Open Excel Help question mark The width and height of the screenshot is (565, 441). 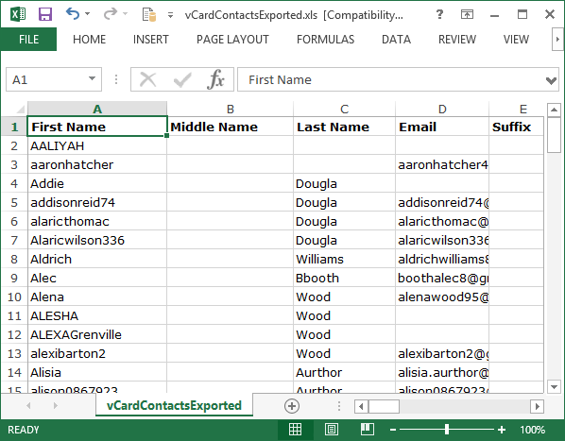pyautogui.click(x=439, y=14)
